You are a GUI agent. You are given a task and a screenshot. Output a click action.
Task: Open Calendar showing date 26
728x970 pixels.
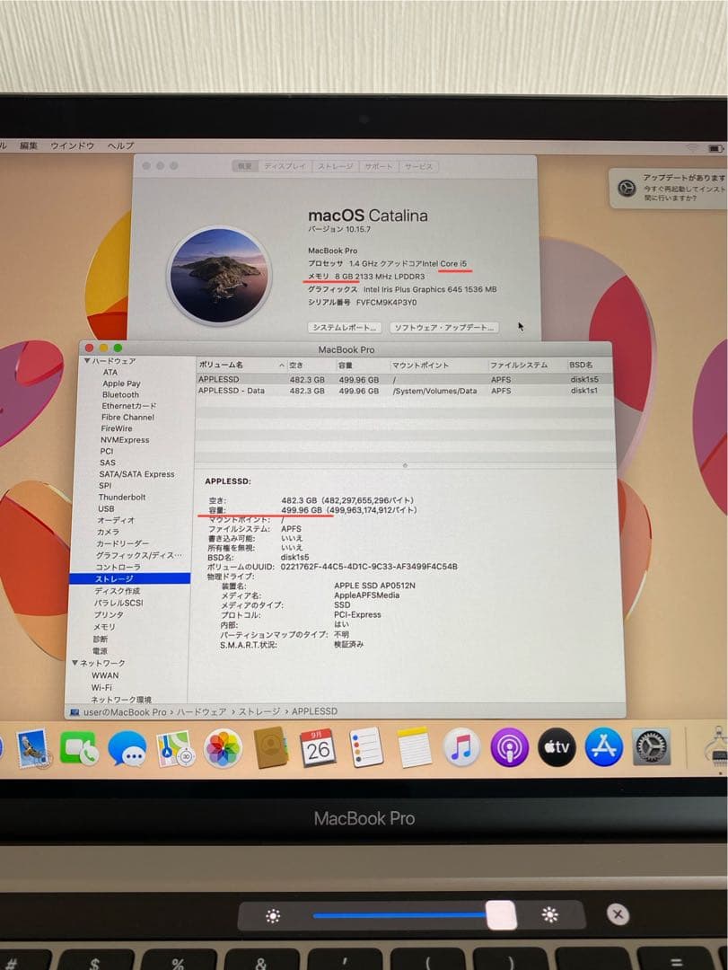pos(317,747)
